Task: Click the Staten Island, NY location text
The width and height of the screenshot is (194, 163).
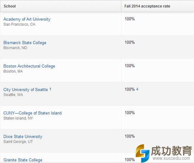Action: pyautogui.click(x=18, y=118)
